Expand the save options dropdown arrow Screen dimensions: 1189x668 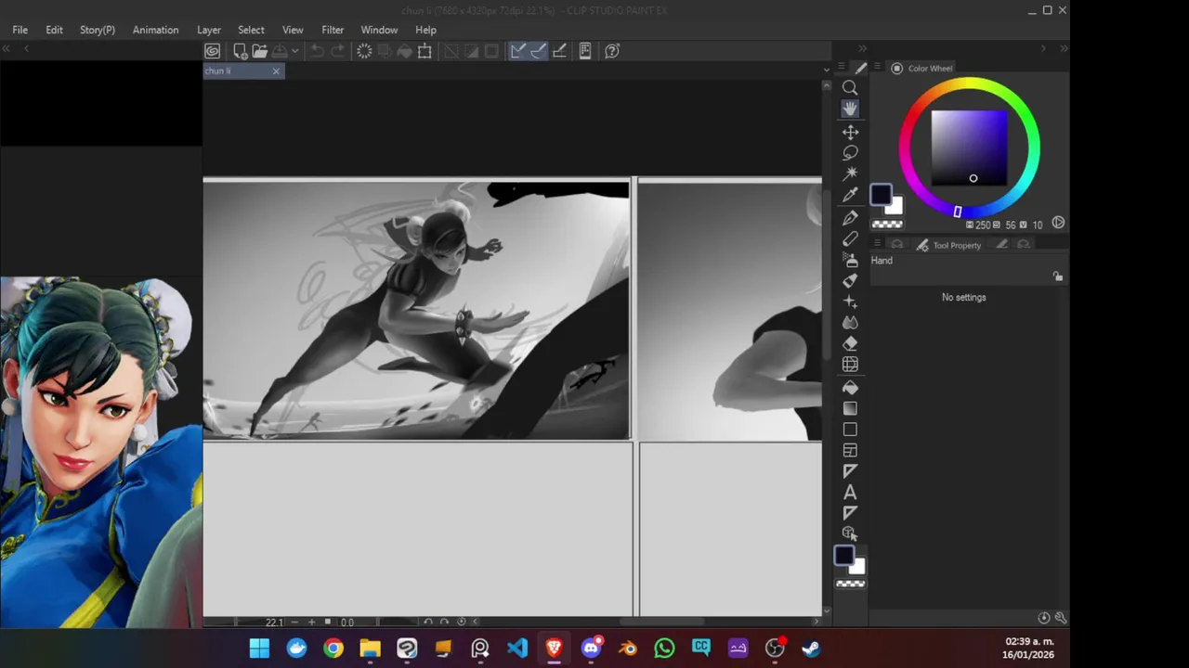pos(294,51)
